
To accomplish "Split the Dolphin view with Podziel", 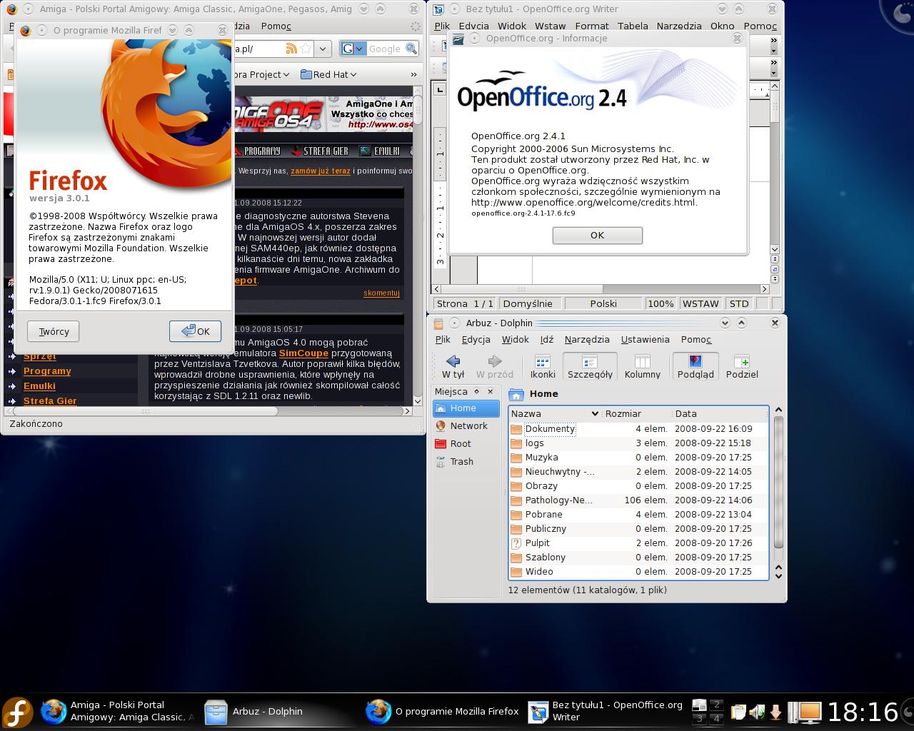I will (x=742, y=366).
